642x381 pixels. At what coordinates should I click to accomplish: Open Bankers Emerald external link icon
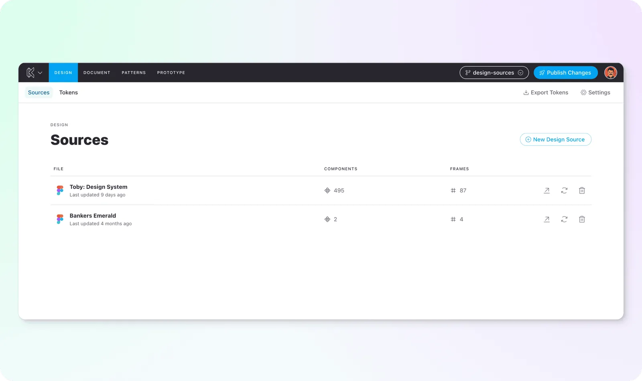[x=547, y=219]
